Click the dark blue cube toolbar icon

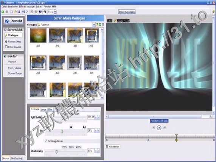(x=40, y=12)
